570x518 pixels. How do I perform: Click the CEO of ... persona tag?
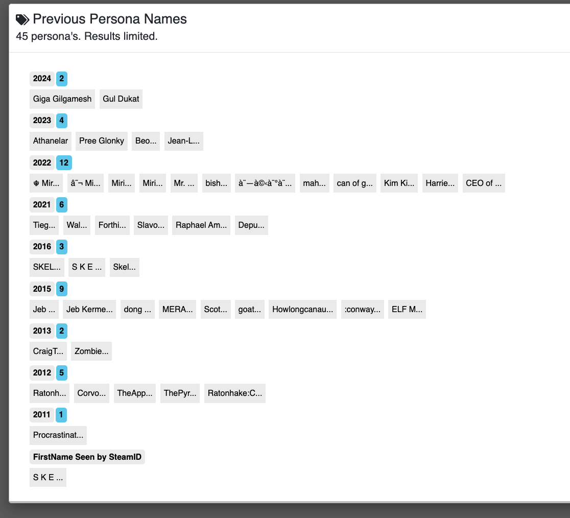pos(484,183)
